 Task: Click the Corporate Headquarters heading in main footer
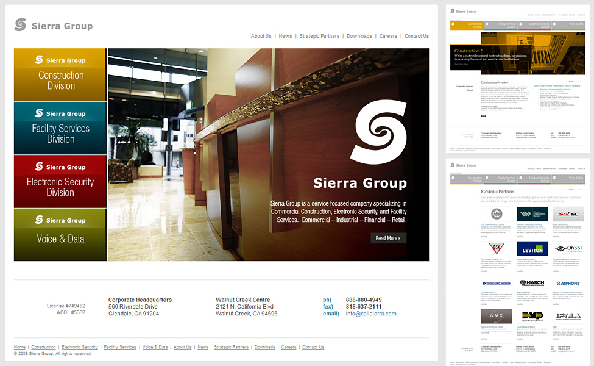(140, 300)
